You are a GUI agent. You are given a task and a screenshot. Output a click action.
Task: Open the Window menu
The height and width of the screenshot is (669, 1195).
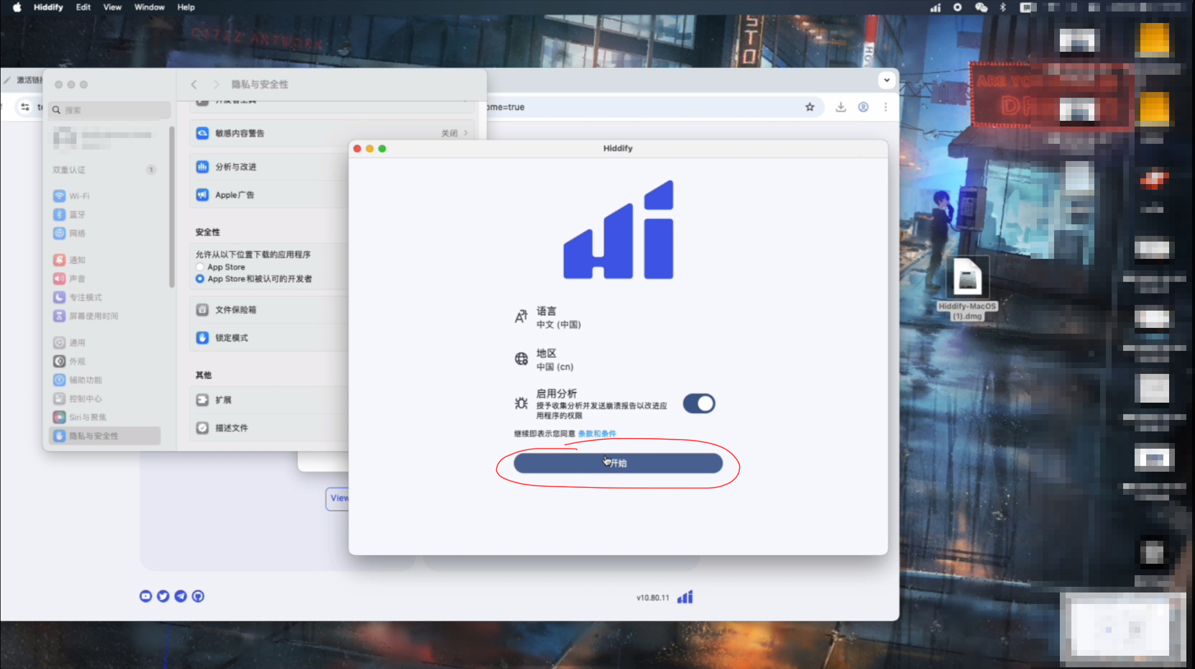click(150, 7)
